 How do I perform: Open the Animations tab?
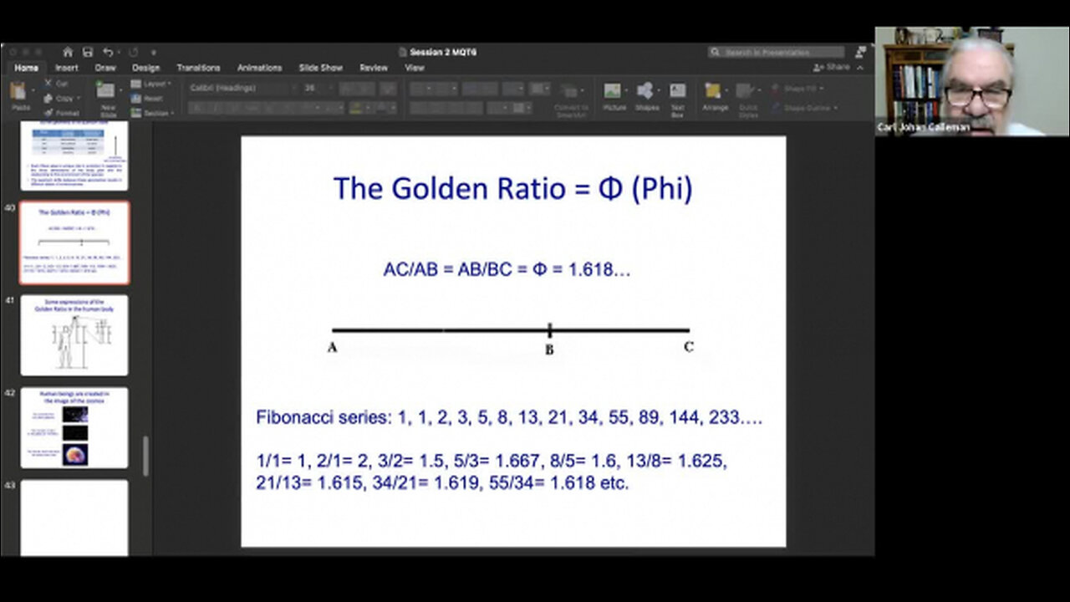click(x=259, y=68)
